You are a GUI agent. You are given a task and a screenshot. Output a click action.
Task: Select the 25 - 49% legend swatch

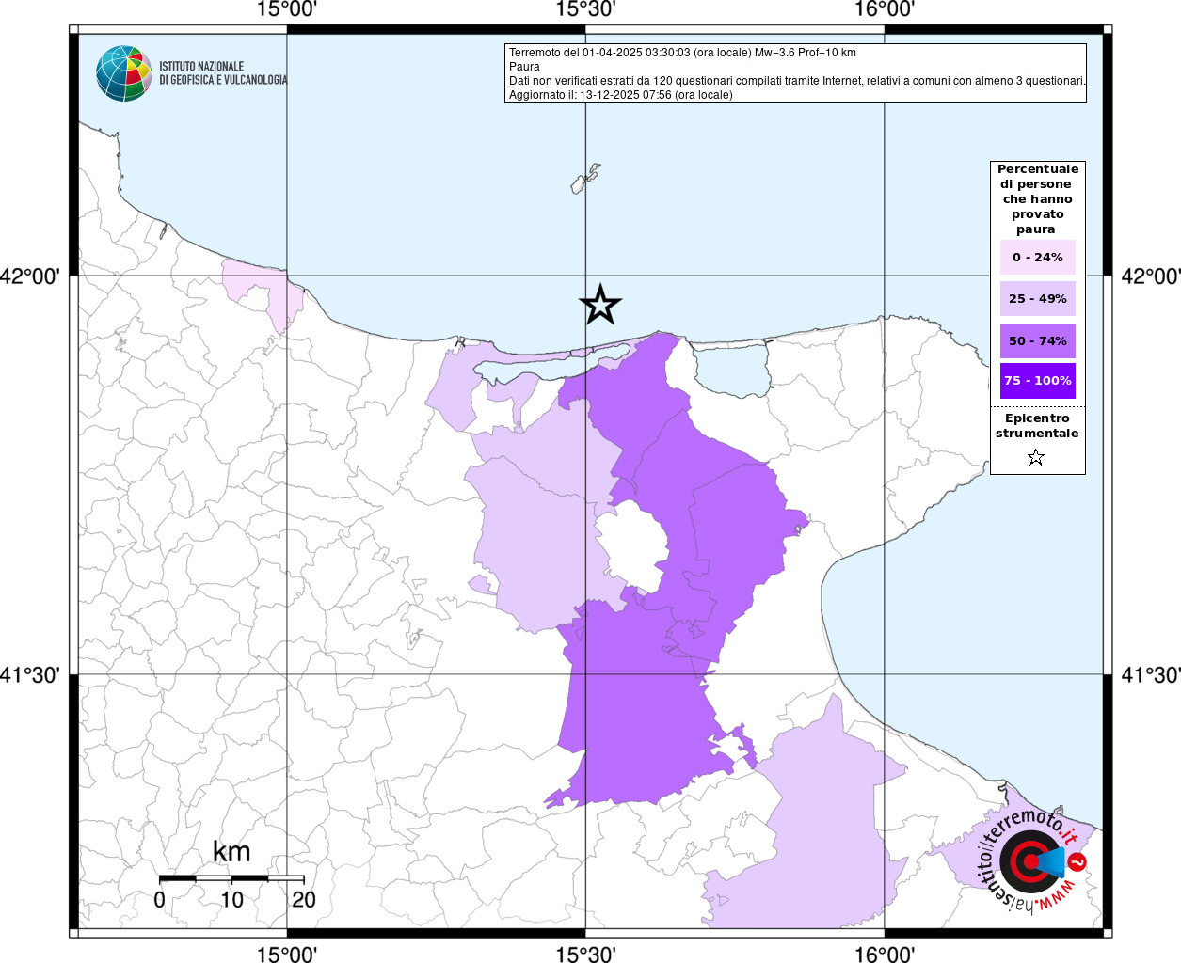point(1037,299)
